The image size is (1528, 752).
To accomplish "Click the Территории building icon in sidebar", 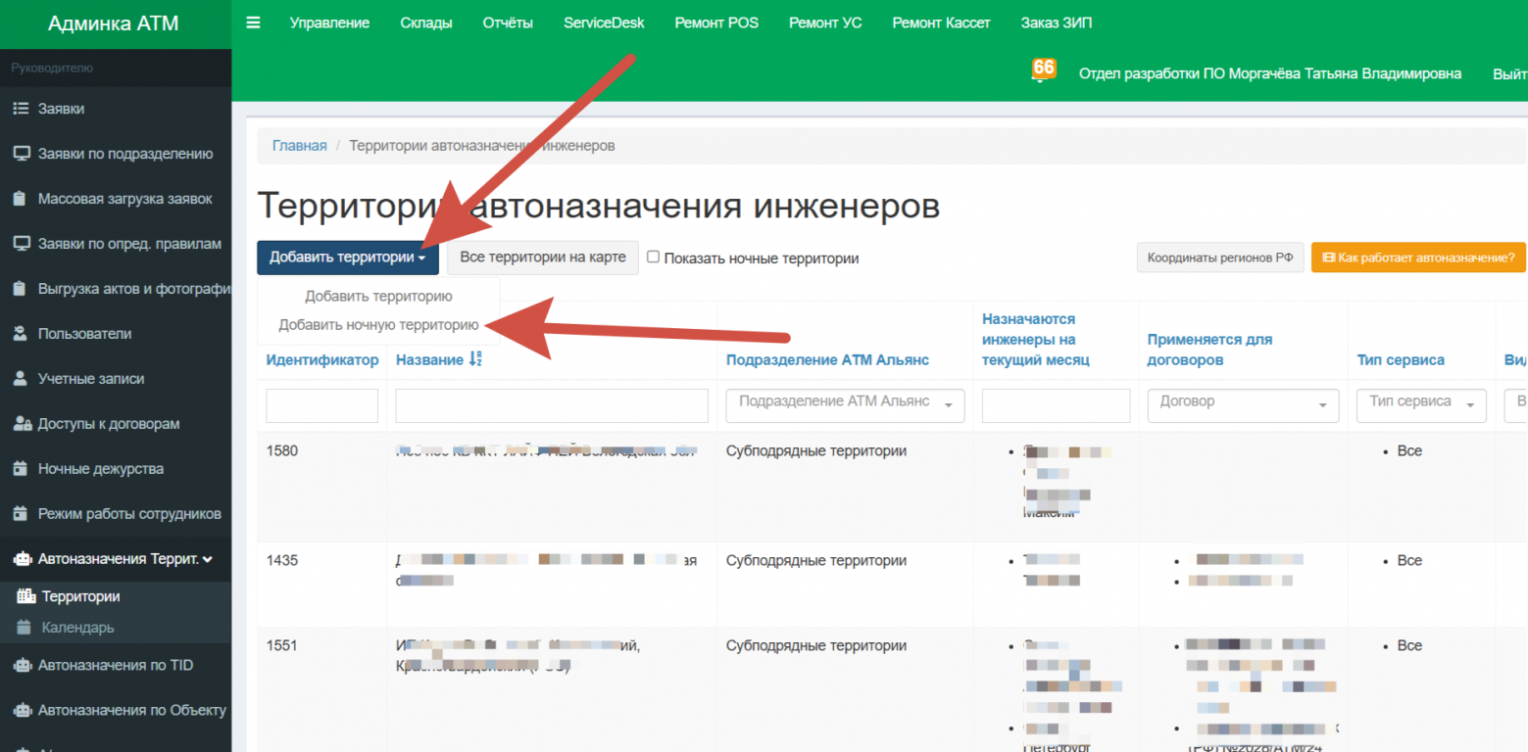I will (x=26, y=596).
